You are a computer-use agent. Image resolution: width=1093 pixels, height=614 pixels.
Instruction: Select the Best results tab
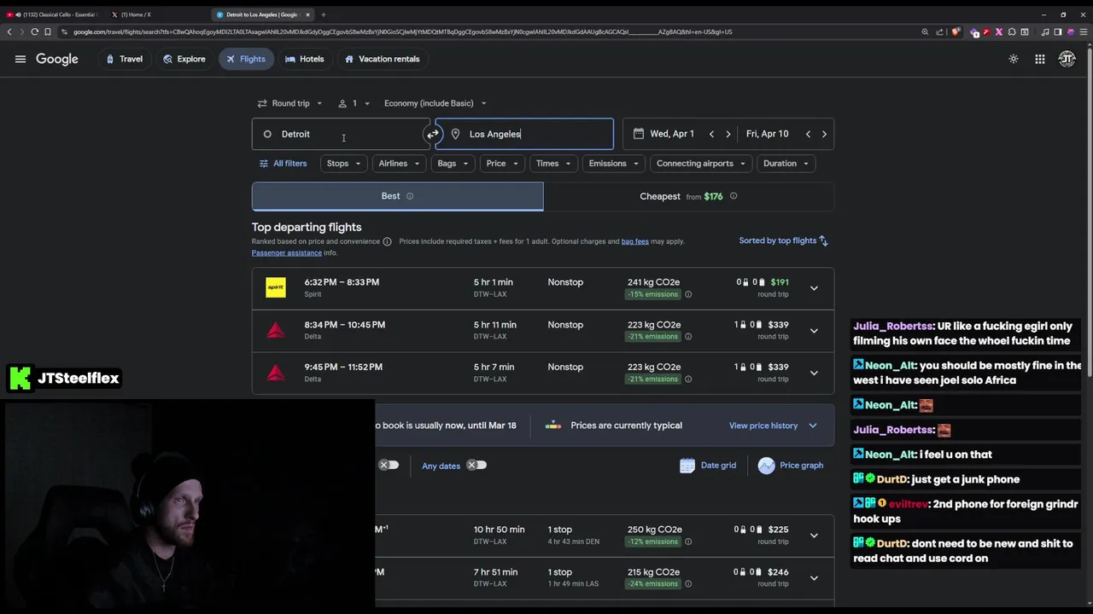pyautogui.click(x=397, y=196)
